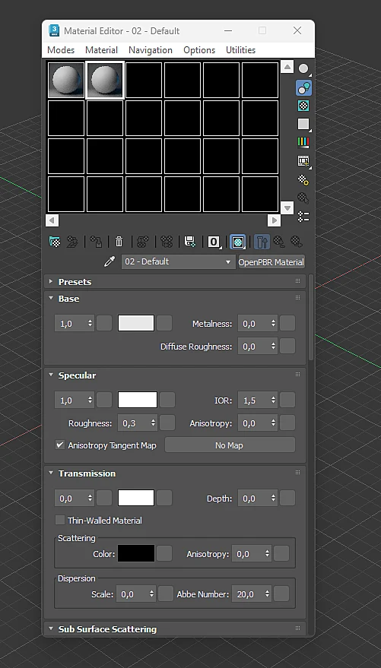Pick material with the eyedropper icon
The width and height of the screenshot is (381, 668).
coord(110,261)
